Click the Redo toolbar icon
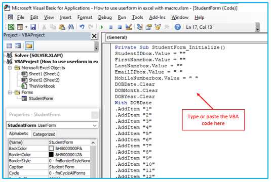Image resolution: width=271 pixels, height=182 pixels. (91, 27)
